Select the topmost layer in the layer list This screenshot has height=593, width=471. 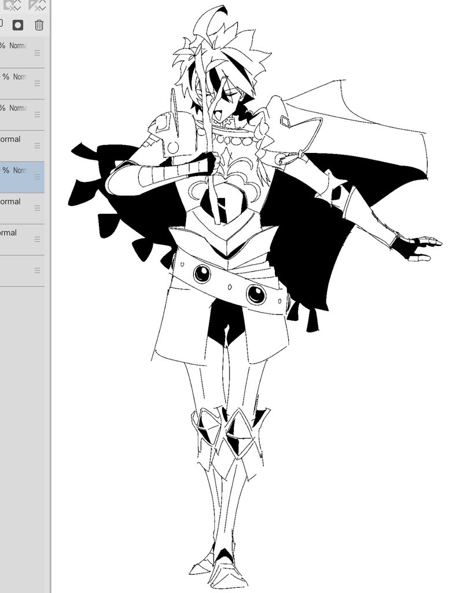click(x=22, y=53)
